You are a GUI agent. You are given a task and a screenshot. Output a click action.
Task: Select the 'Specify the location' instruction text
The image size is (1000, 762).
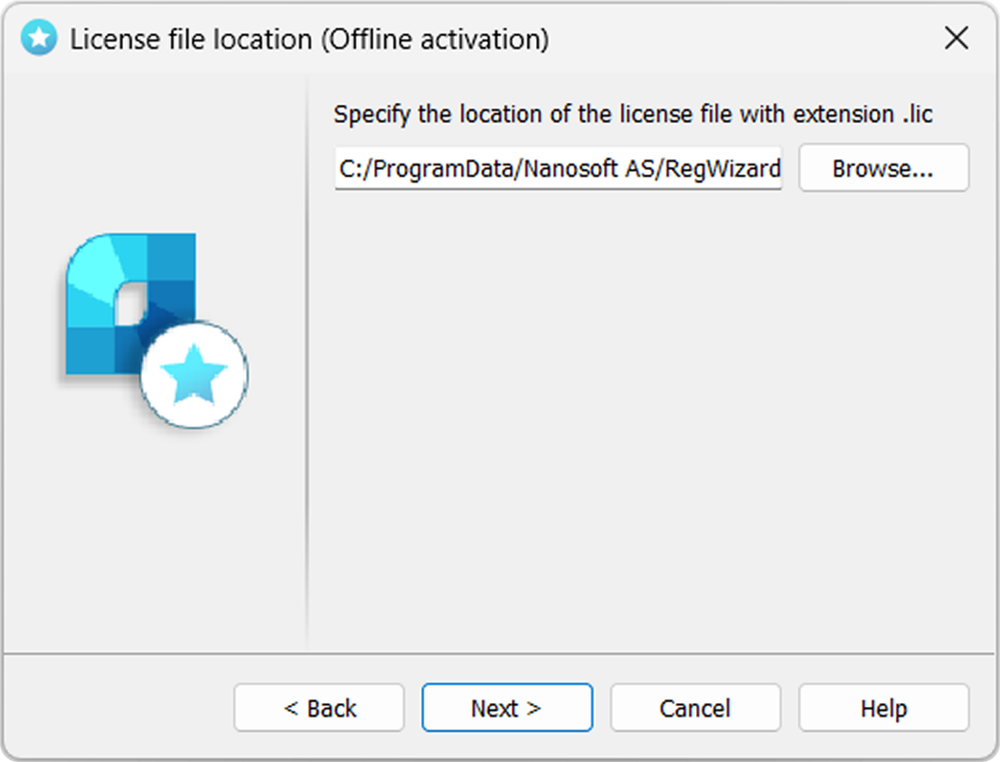[633, 114]
